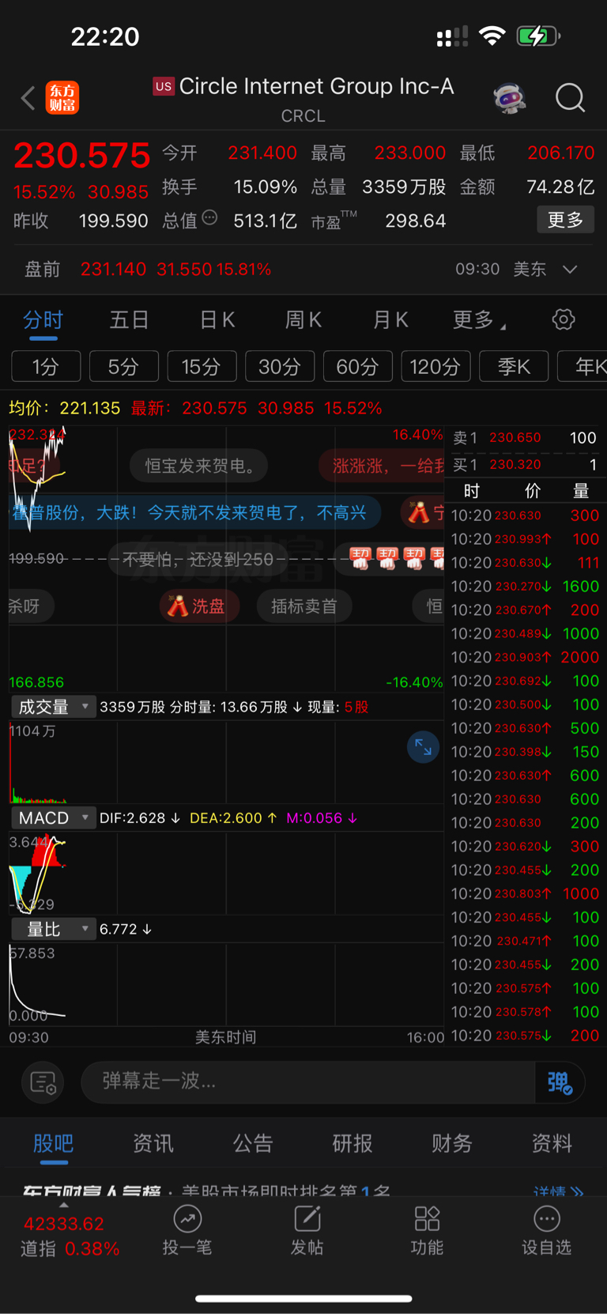Screen dimensions: 607x1314
Task: Open the danmaku settings list icon
Action: tap(43, 1082)
